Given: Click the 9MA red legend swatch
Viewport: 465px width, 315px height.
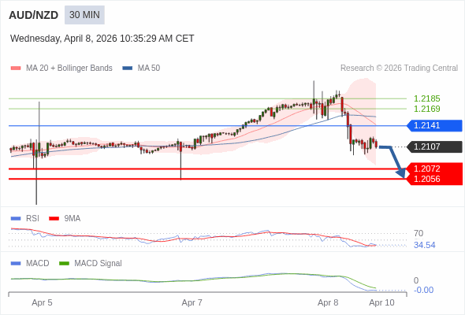Looking at the screenshot, I should point(54,219).
